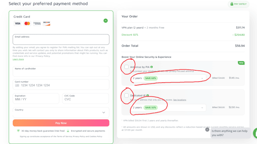Collapse the Credit Card payment section

[x=105, y=21]
